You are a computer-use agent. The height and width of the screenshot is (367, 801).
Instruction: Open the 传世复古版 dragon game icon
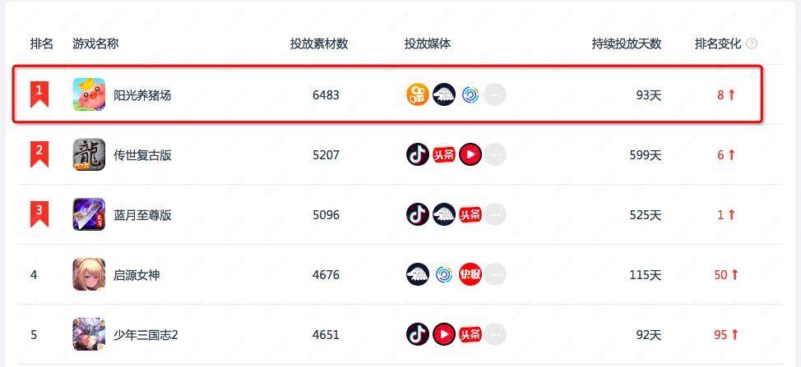click(89, 154)
